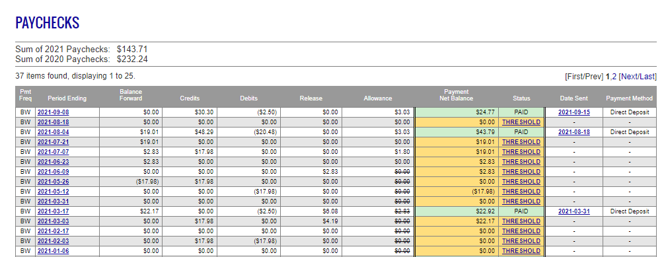Open period ending 2021-02-03 link
The height and width of the screenshot is (257, 666).
tap(53, 241)
